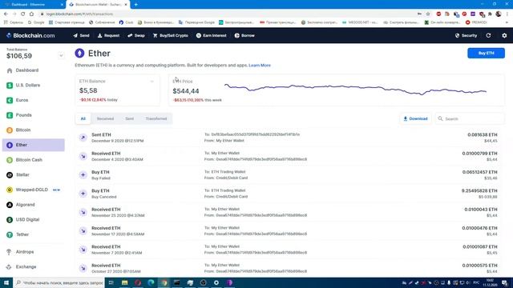
Task: Open the Windows Start menu
Action: 6,282
